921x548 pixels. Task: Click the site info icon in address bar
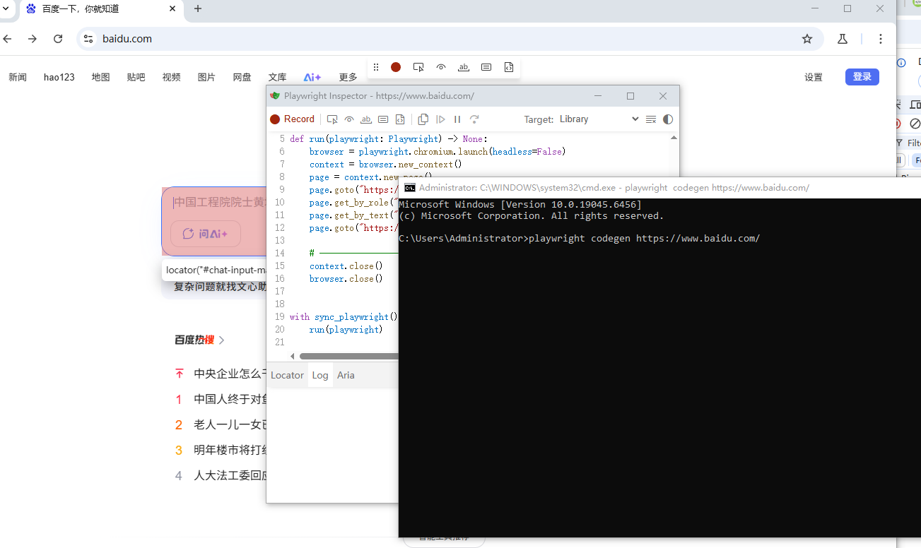88,39
